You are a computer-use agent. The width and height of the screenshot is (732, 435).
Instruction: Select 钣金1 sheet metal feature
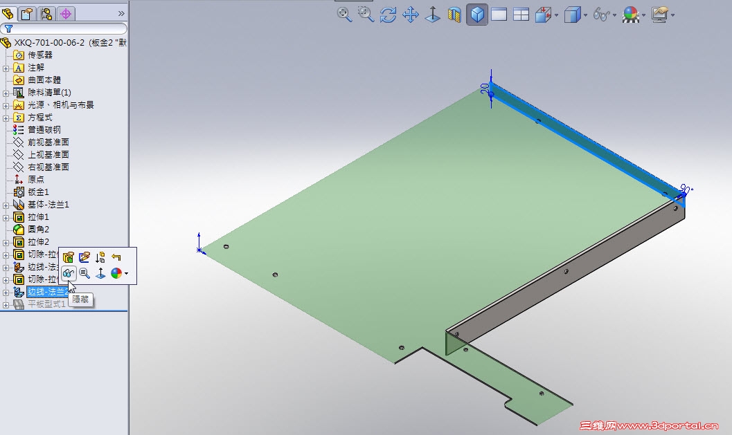[x=38, y=192]
